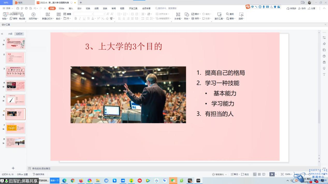The height and width of the screenshot is (184, 328).
Task: Collapse the slide panel with double chevron
Action: pyautogui.click(x=2, y=34)
